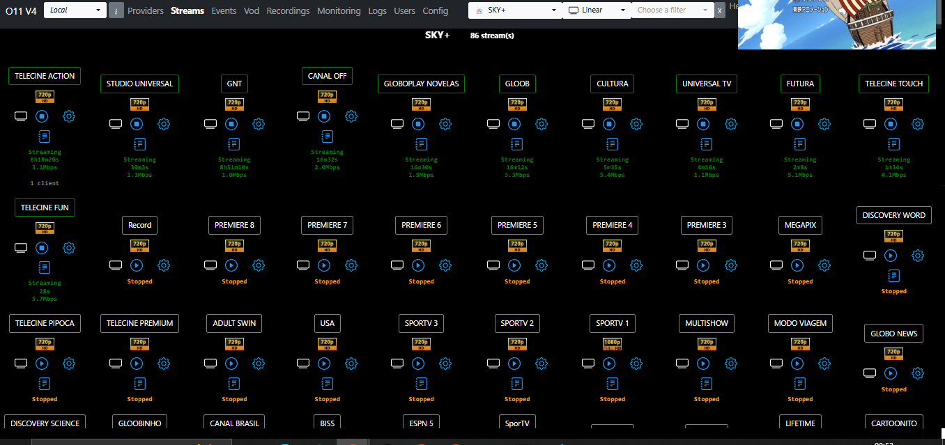Open monitor preview for GNT
The height and width of the screenshot is (445, 945).
210,124
